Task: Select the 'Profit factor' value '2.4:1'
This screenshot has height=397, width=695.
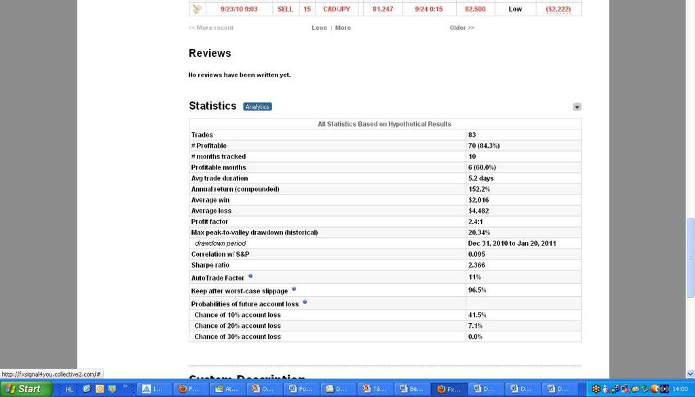Action: coord(476,222)
